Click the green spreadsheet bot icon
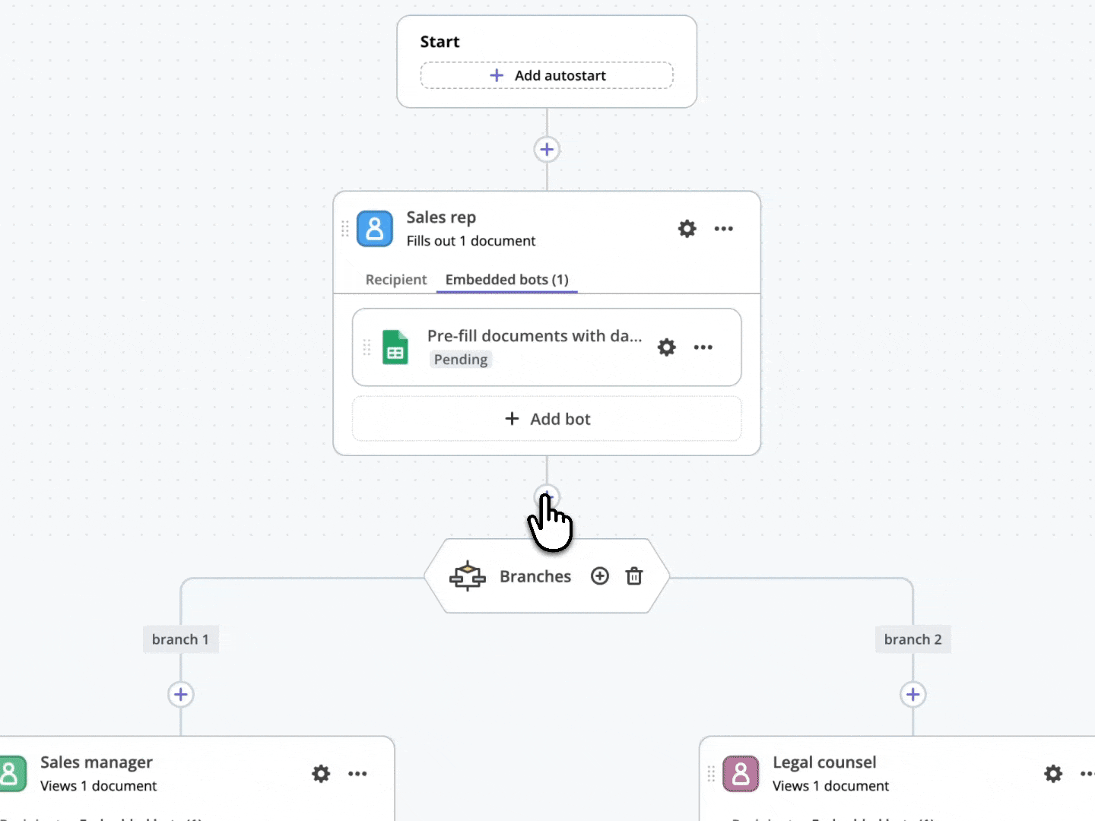 (395, 347)
